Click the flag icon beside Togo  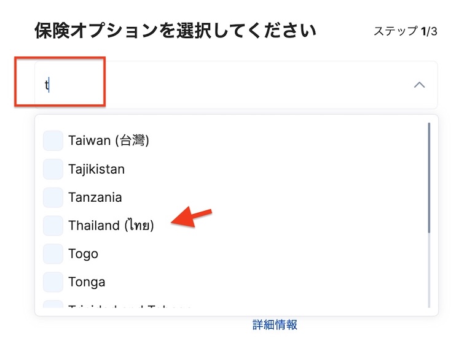click(53, 253)
